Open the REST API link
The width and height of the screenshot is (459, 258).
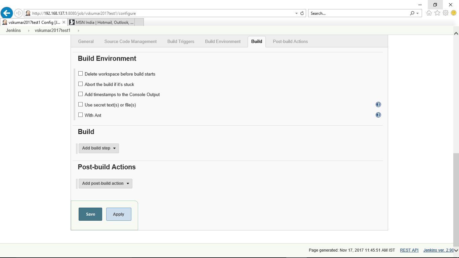pos(409,250)
